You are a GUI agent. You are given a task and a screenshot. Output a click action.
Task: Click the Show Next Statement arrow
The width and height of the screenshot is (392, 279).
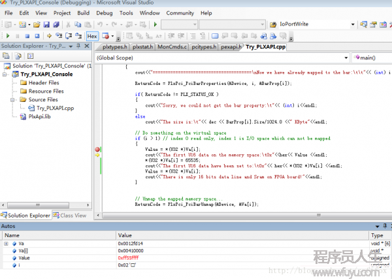pos(49,36)
